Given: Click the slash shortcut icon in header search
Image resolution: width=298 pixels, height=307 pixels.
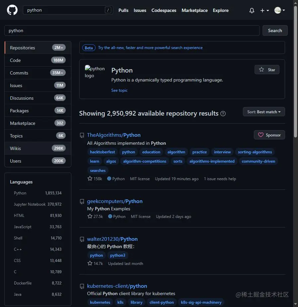Looking at the screenshot, I should coord(108,10).
